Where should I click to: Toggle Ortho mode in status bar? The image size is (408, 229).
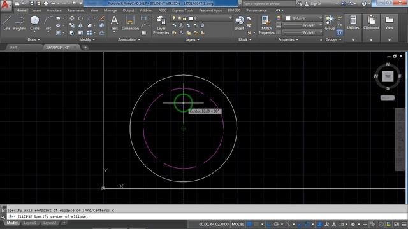coord(268,224)
